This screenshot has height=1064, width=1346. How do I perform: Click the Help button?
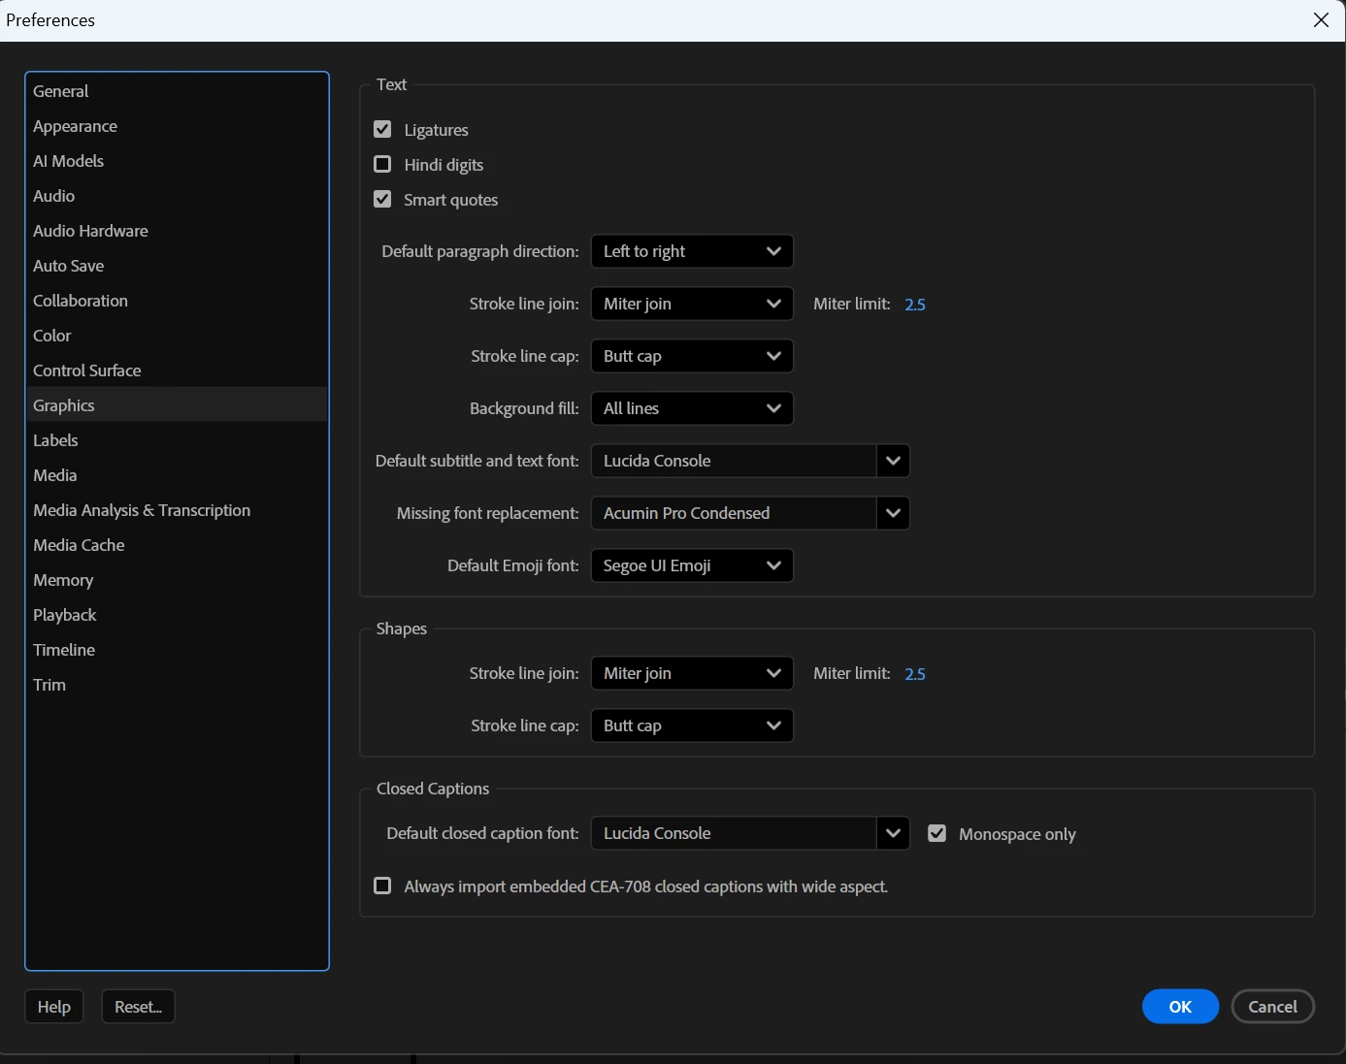point(54,1007)
